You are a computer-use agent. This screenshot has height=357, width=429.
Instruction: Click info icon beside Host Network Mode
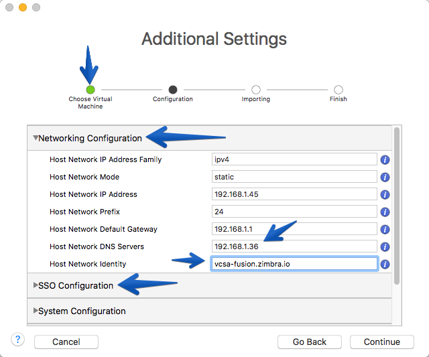click(385, 177)
